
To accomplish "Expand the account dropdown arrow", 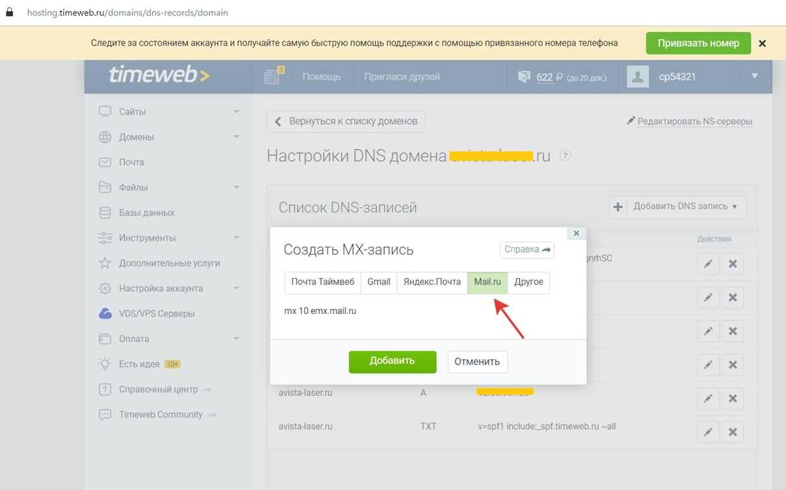I will [x=755, y=77].
